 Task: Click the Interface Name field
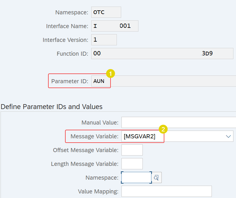[115, 26]
